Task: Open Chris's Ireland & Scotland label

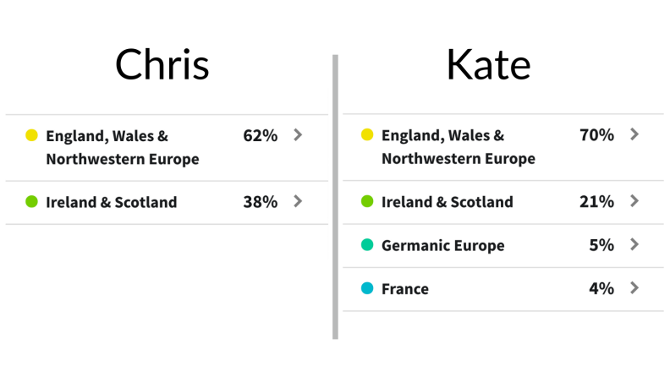Action: click(x=112, y=202)
